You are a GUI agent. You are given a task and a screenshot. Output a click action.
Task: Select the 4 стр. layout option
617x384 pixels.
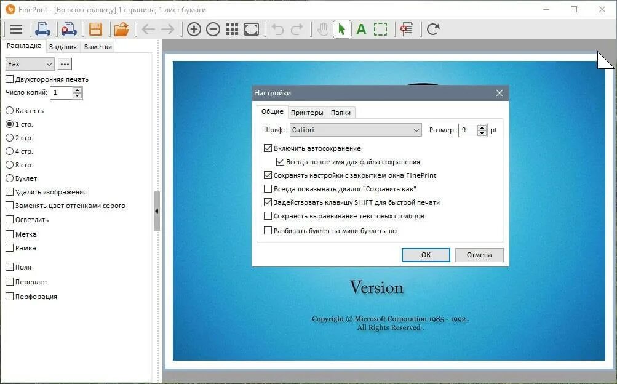(x=10, y=151)
